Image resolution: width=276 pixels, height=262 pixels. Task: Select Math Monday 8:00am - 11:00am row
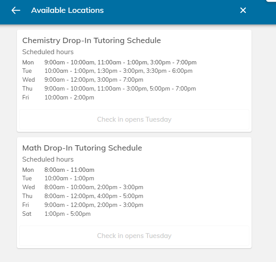click(69, 170)
